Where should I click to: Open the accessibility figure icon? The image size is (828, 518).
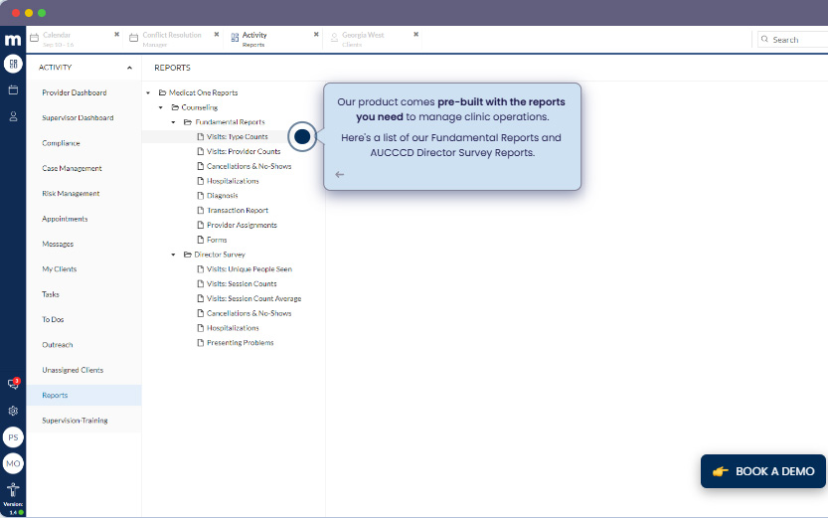point(13,489)
